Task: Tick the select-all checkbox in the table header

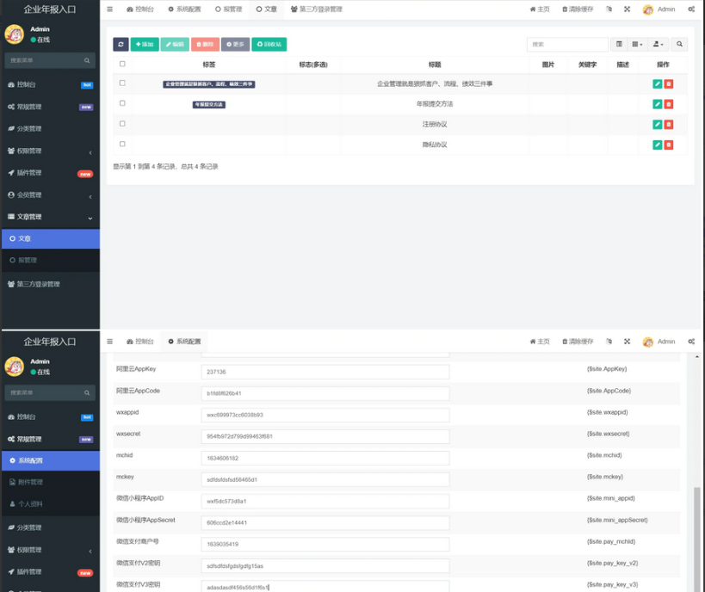Action: (122, 64)
